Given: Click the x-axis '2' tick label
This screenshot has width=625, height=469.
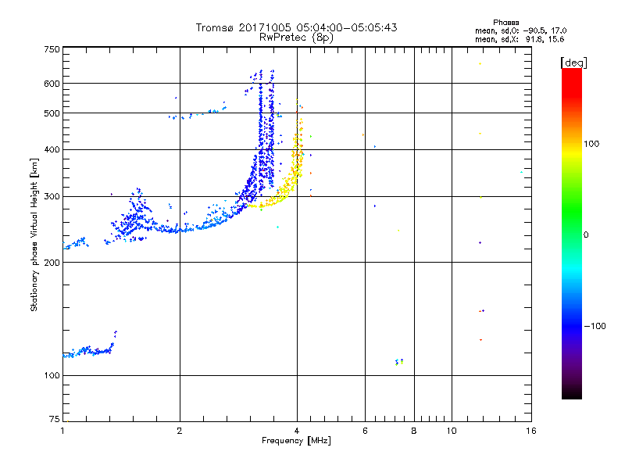Looking at the screenshot, I should 180,431.
